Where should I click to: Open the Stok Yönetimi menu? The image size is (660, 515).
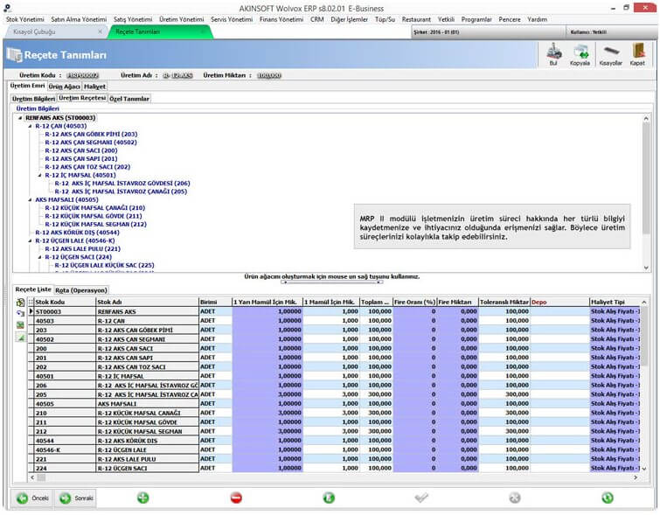click(24, 19)
